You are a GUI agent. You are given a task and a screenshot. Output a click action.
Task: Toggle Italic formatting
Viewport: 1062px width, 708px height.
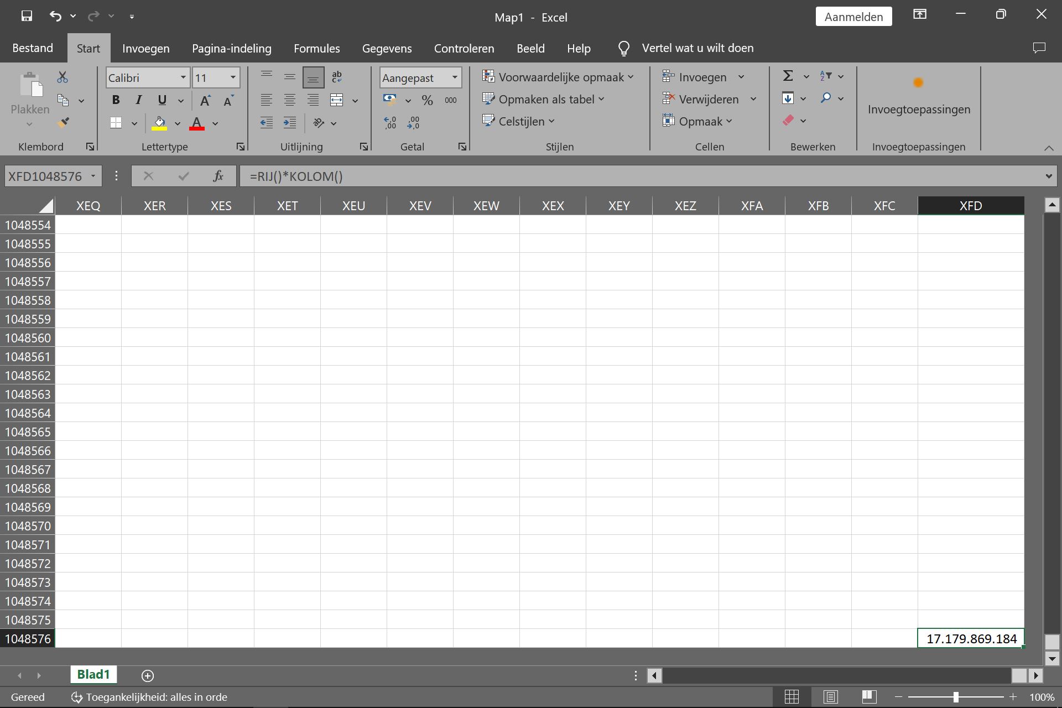(139, 100)
